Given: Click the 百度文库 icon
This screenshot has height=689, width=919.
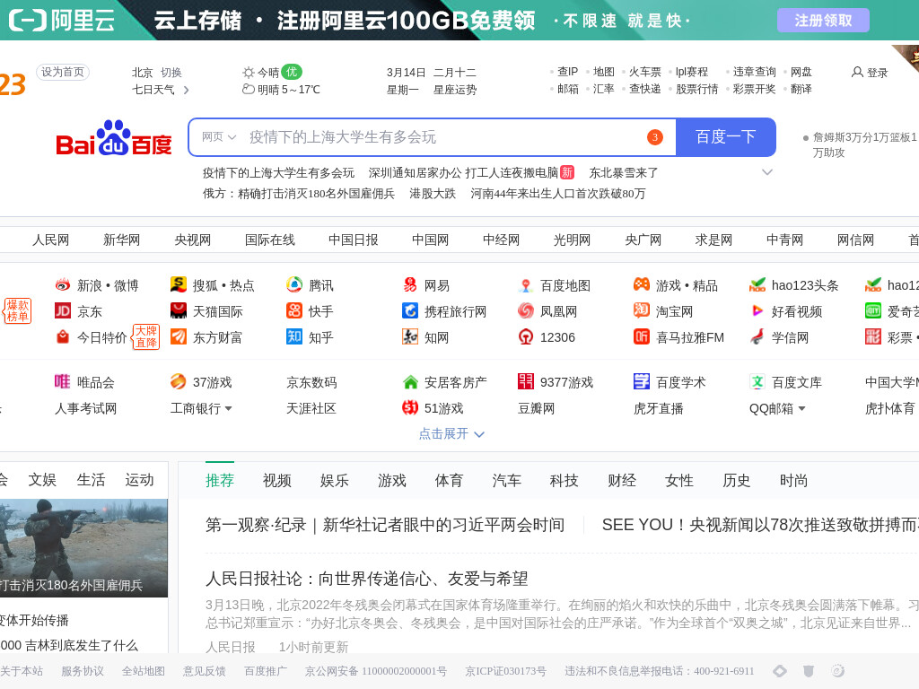Looking at the screenshot, I should pos(757,381).
